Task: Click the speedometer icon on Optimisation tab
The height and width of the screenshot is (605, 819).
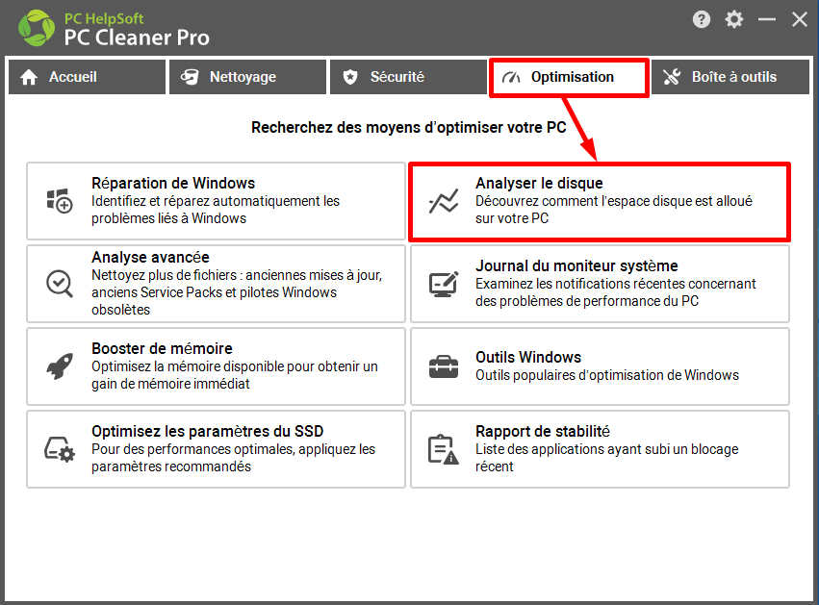Action: point(511,78)
